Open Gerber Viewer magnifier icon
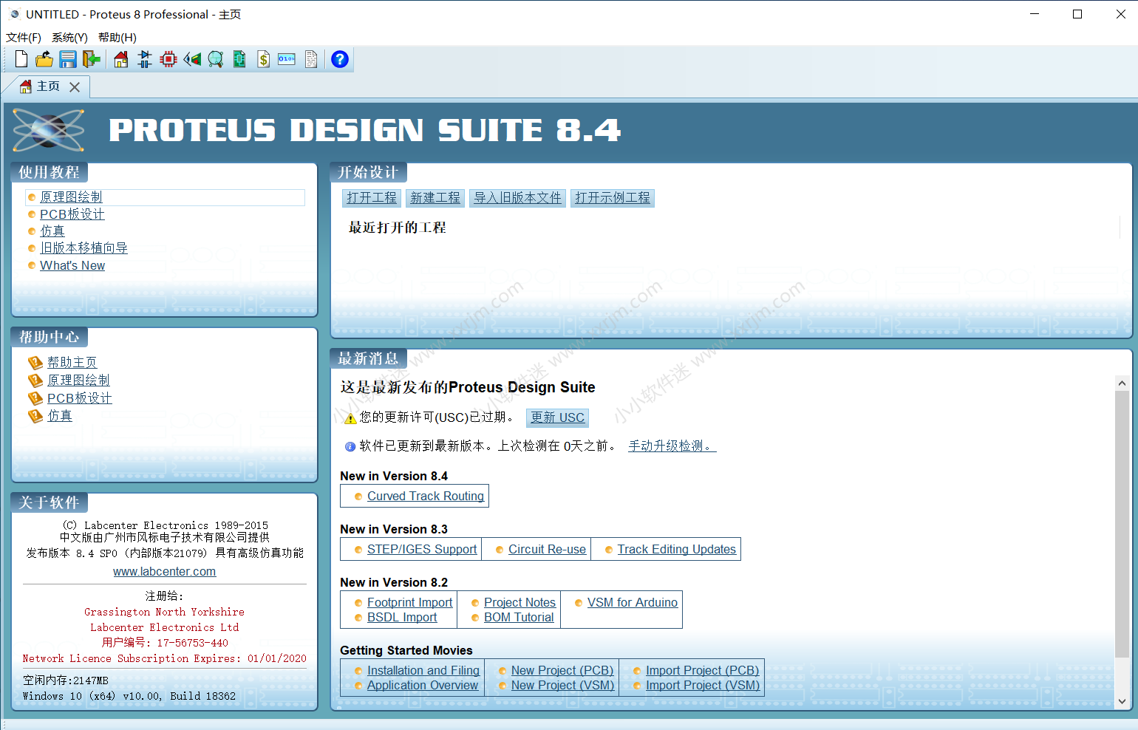The image size is (1138, 730). (216, 59)
